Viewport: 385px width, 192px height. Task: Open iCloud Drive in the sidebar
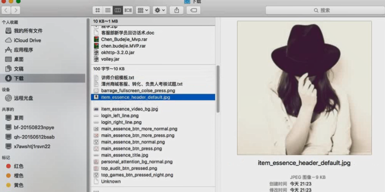[27, 40]
